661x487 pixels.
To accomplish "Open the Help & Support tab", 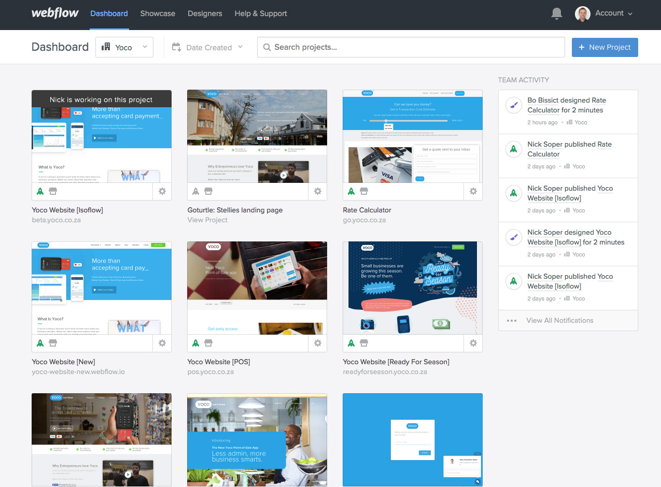I will click(x=261, y=13).
